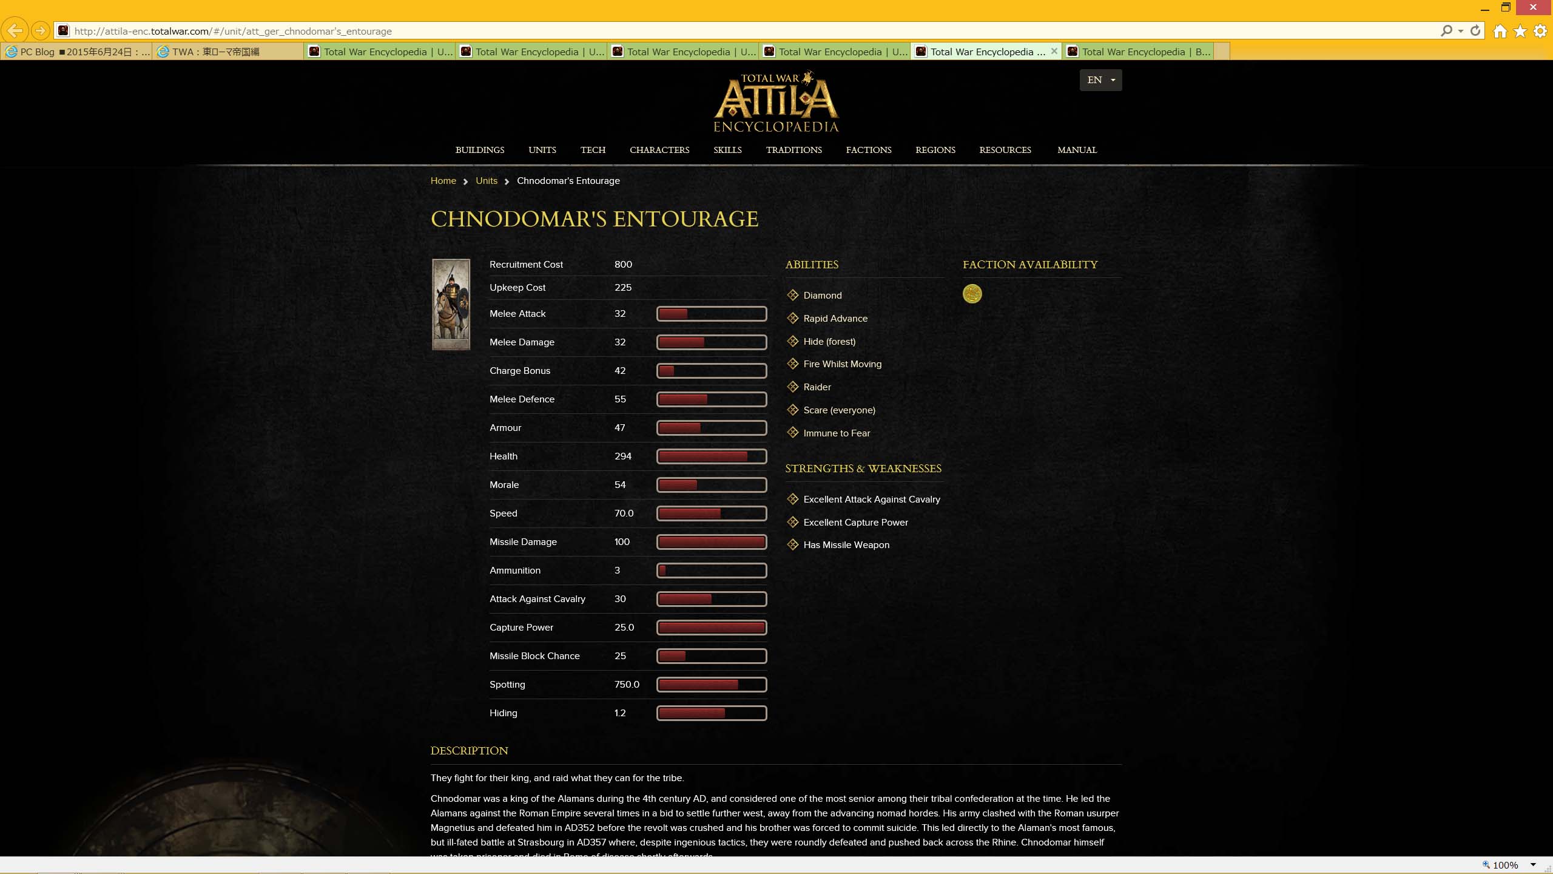Click the Units breadcrumb link

[486, 181]
